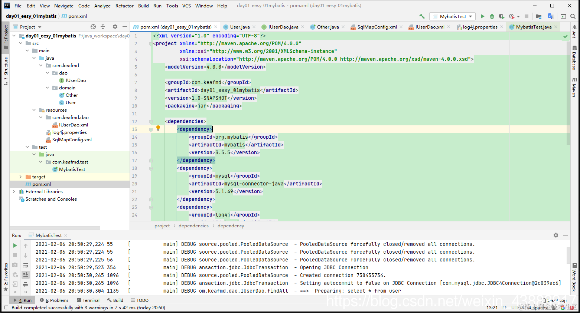Select MybatisTest class in project tree

pyautogui.click(x=72, y=169)
